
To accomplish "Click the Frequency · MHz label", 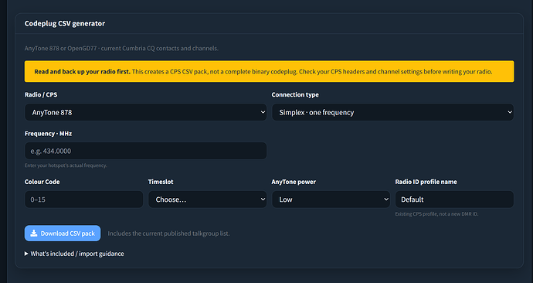I will pos(48,133).
